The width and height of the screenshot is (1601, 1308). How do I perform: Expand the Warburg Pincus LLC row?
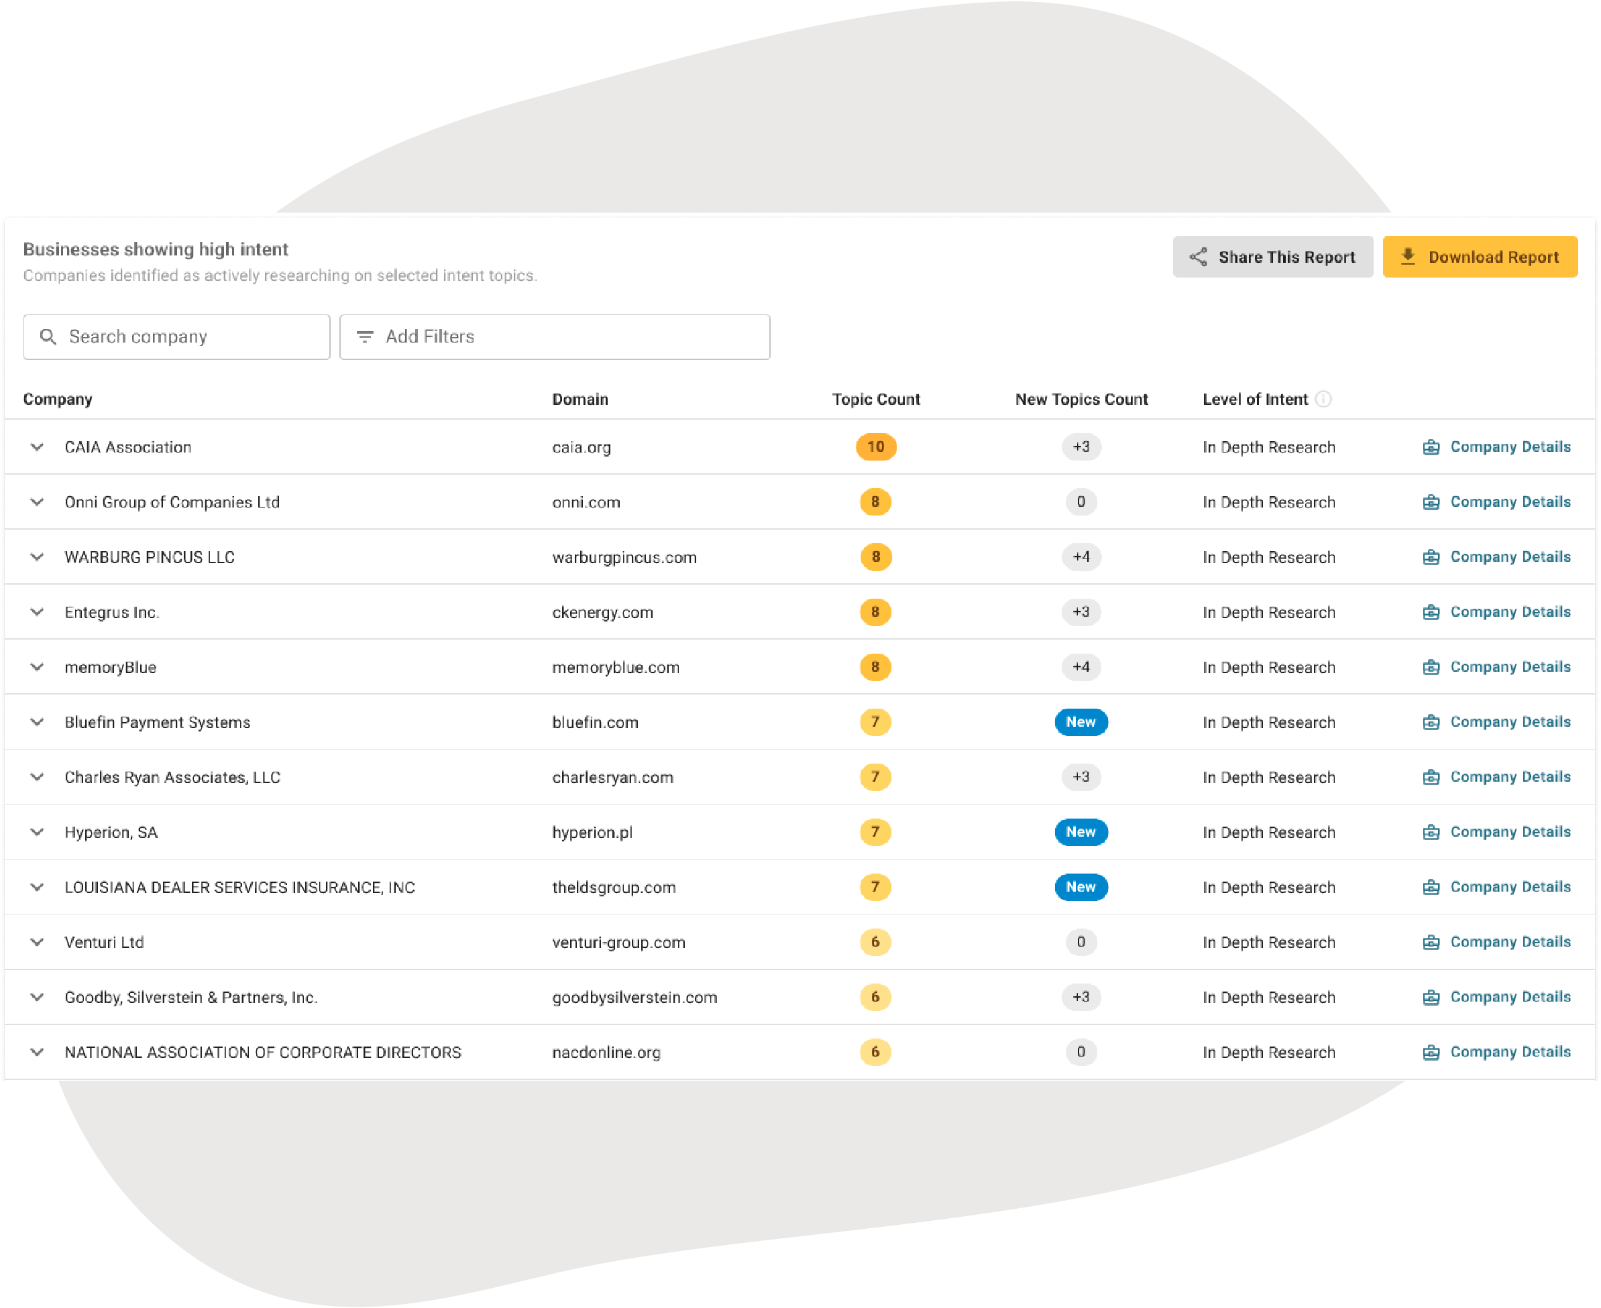(38, 556)
